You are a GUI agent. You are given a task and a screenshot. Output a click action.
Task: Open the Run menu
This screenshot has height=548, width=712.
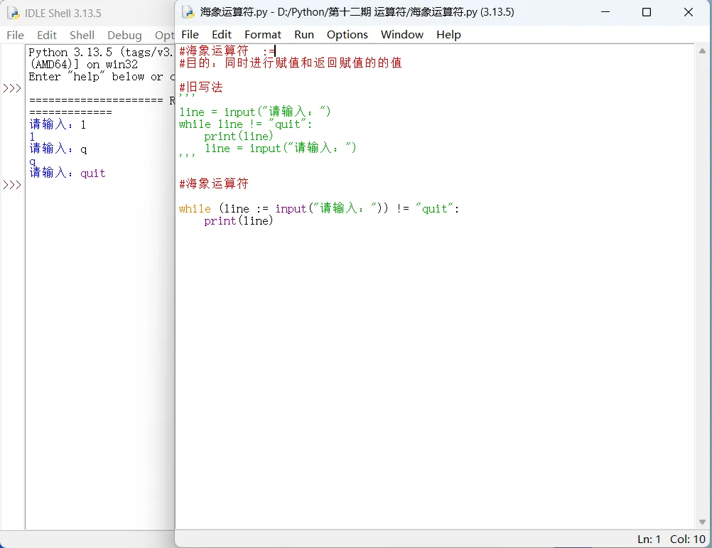(x=304, y=35)
